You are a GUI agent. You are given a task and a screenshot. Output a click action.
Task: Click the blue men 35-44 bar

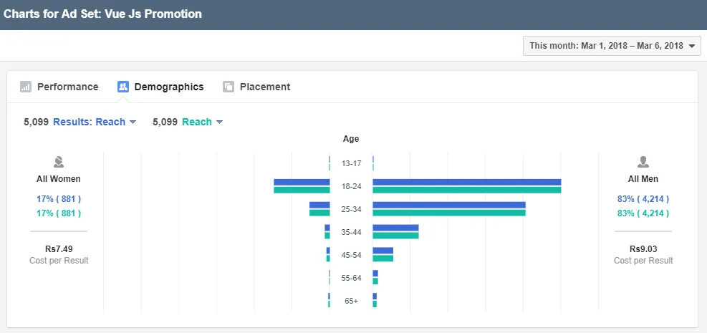395,228
